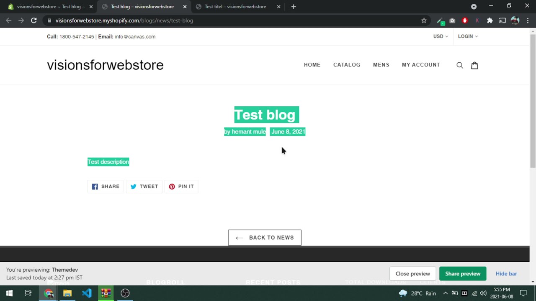Click the by hemant mule author text
This screenshot has height=301, width=536.
coord(245,132)
